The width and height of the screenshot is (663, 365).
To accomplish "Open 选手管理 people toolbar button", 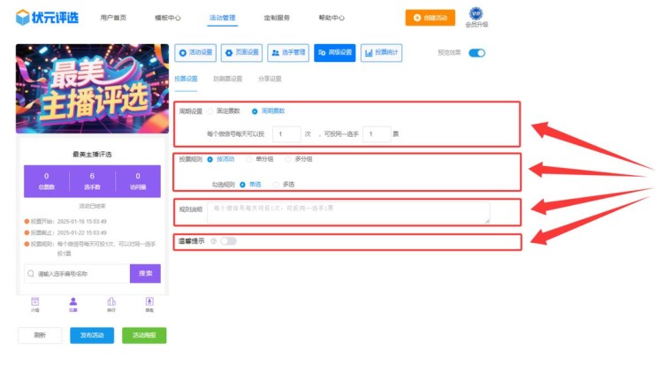I will (287, 53).
